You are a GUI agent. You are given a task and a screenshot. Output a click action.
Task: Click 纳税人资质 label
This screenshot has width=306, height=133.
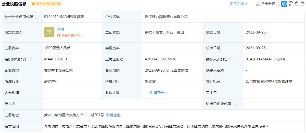coord(215,70)
